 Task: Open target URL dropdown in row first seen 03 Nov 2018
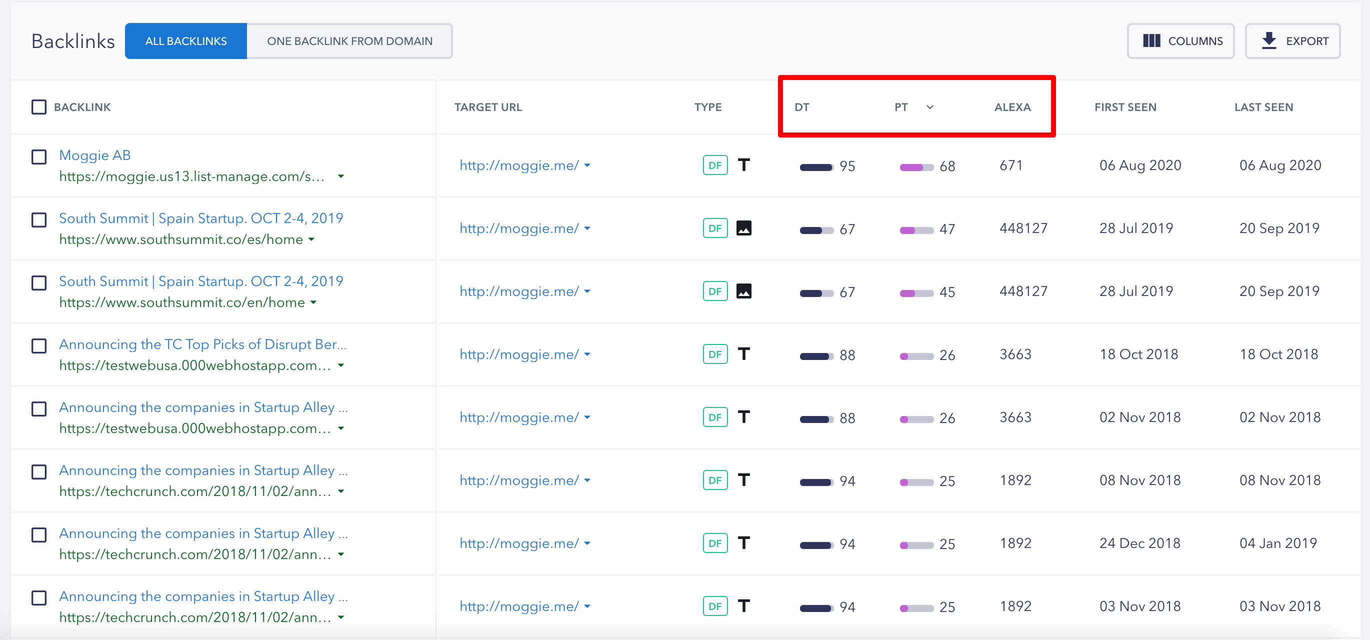pos(587,606)
